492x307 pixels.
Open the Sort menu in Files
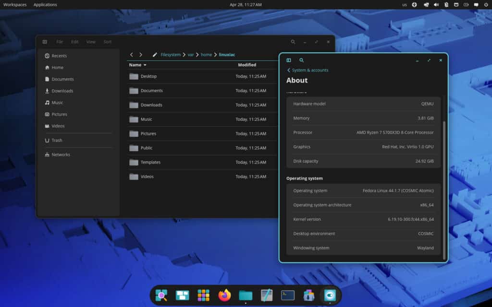[x=107, y=42]
